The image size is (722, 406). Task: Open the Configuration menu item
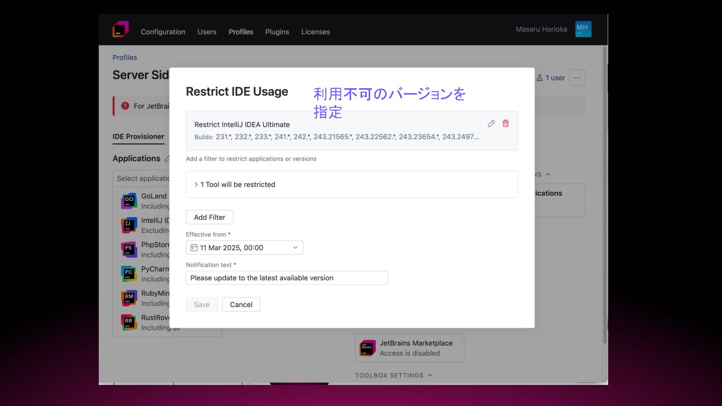tap(163, 32)
